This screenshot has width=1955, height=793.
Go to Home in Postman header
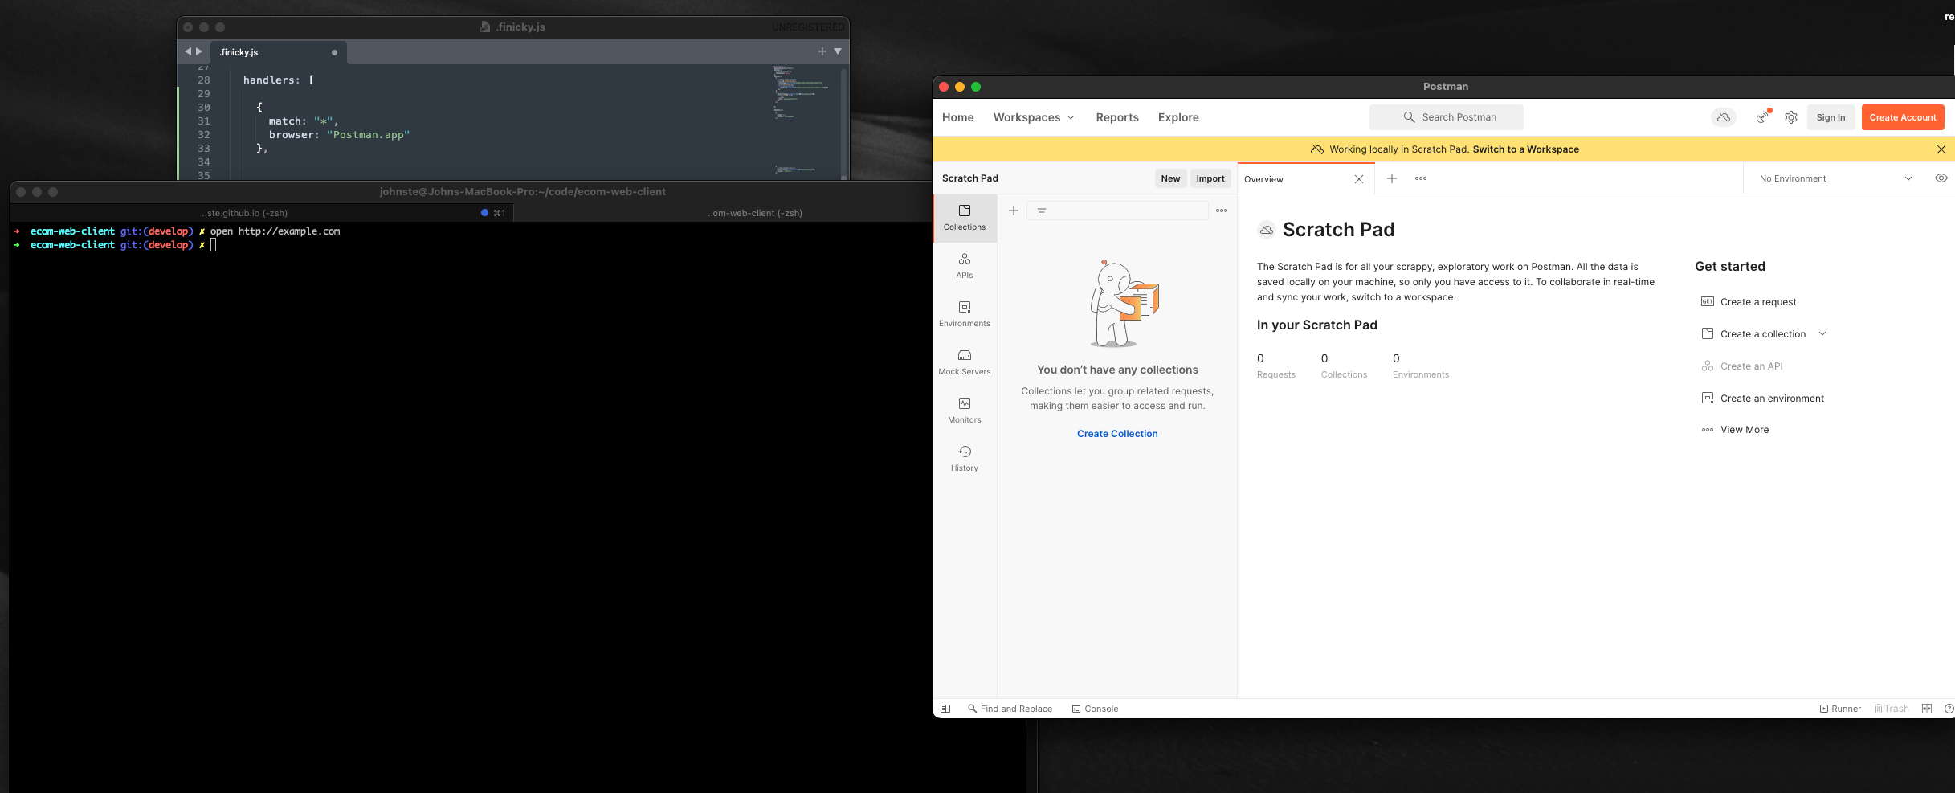point(957,117)
